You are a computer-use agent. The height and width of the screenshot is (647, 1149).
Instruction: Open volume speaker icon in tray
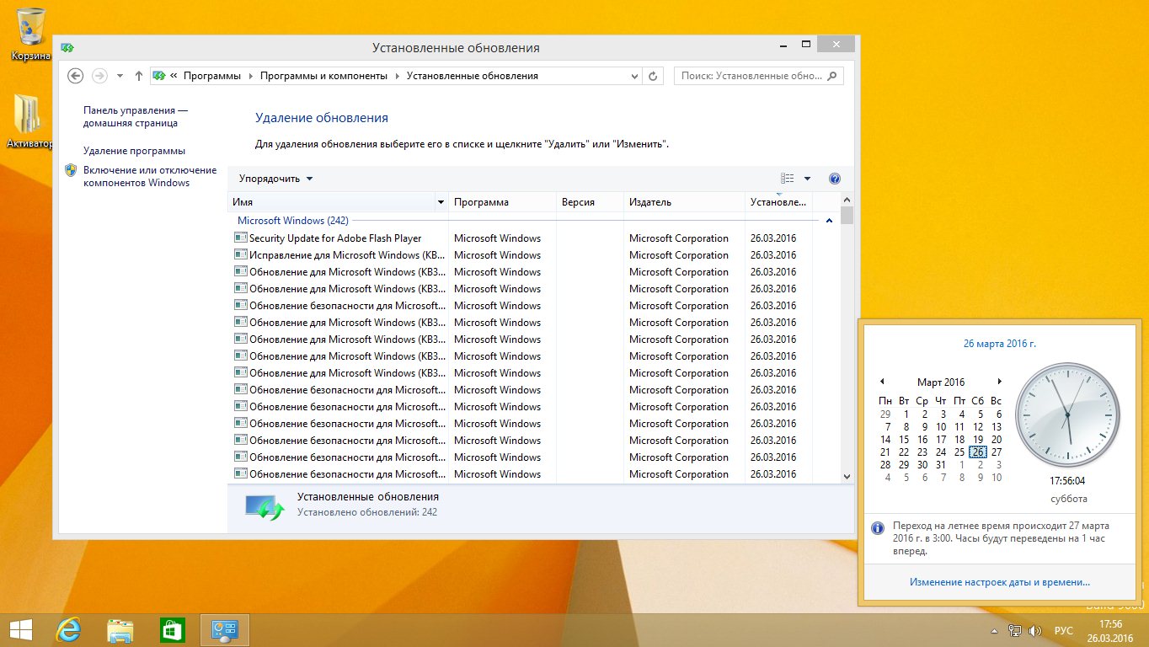tap(1035, 630)
